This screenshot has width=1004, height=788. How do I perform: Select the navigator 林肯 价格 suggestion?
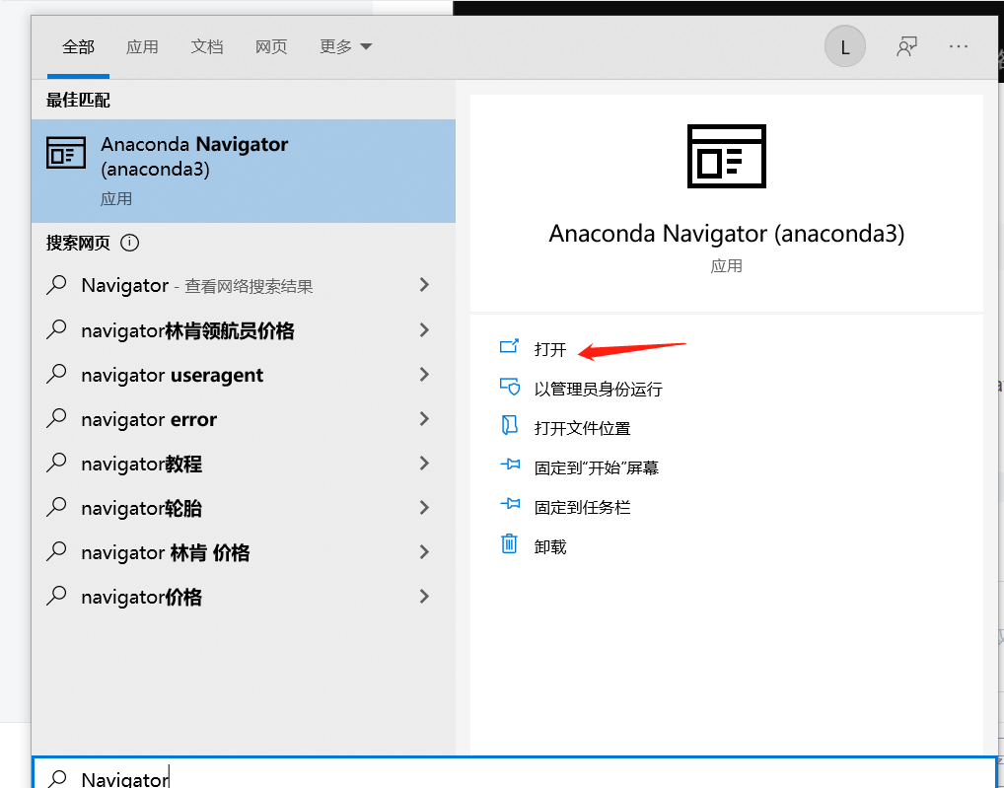[244, 552]
